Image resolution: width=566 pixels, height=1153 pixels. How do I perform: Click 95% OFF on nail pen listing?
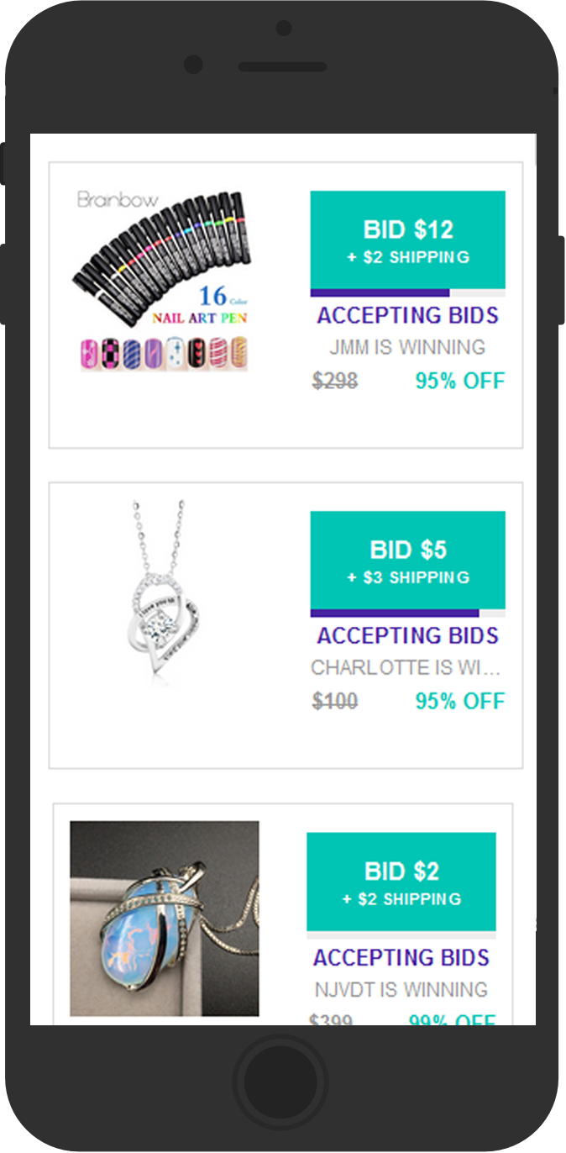(460, 382)
